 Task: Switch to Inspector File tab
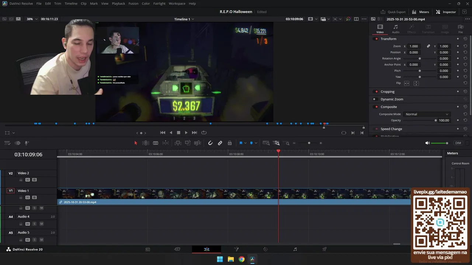click(x=461, y=29)
